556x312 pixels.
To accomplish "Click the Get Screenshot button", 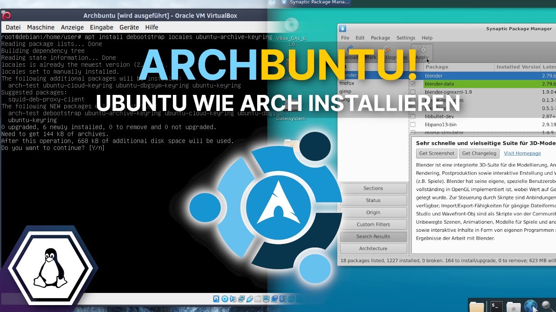I will (x=437, y=153).
